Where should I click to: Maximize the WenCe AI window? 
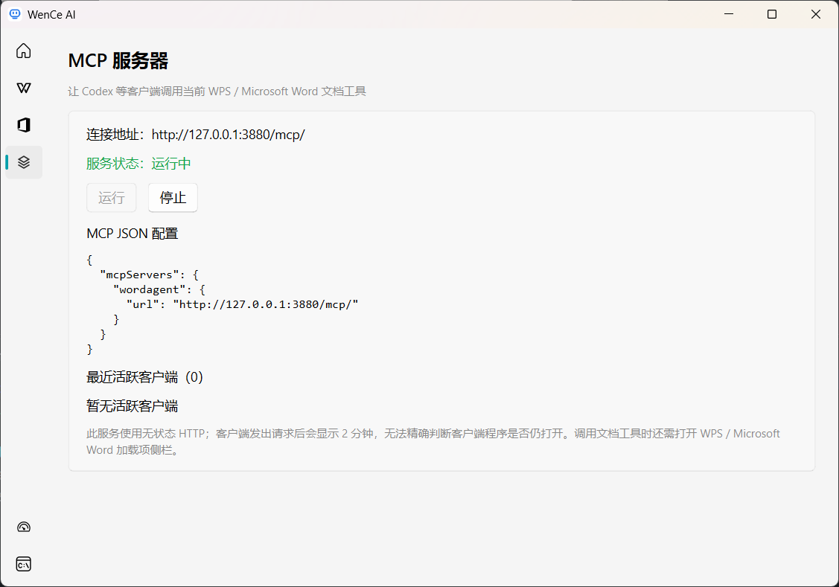(771, 14)
